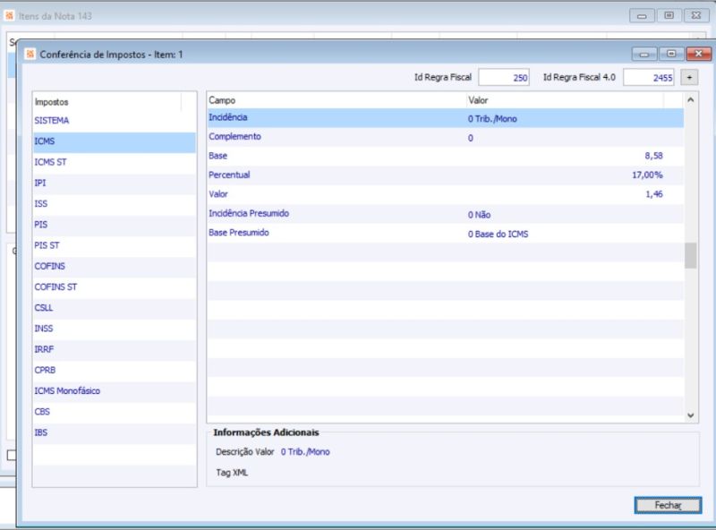Viewport: 716px width, 530px height.
Task: Click the Conferência de Impostos window title icon
Action: [30, 54]
